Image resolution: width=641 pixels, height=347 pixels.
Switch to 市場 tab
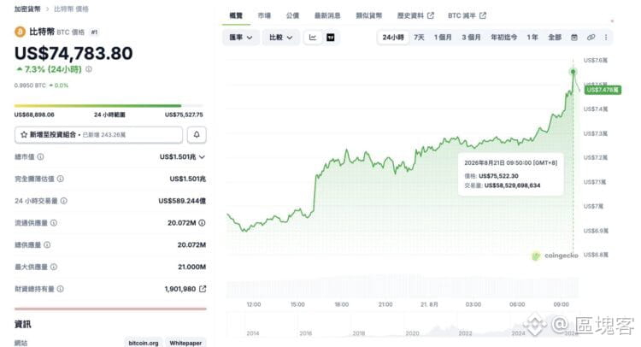(x=264, y=15)
